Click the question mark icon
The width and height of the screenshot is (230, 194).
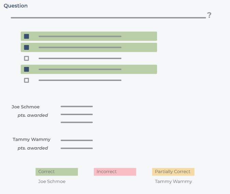(x=209, y=15)
